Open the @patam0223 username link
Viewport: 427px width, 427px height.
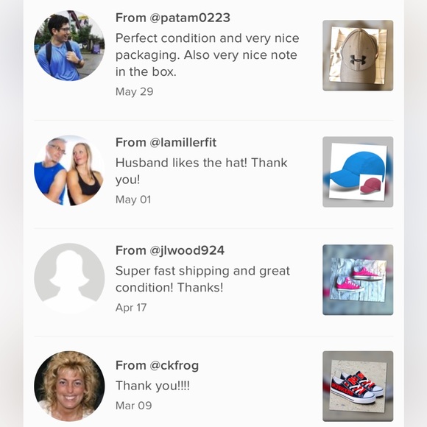tap(189, 18)
